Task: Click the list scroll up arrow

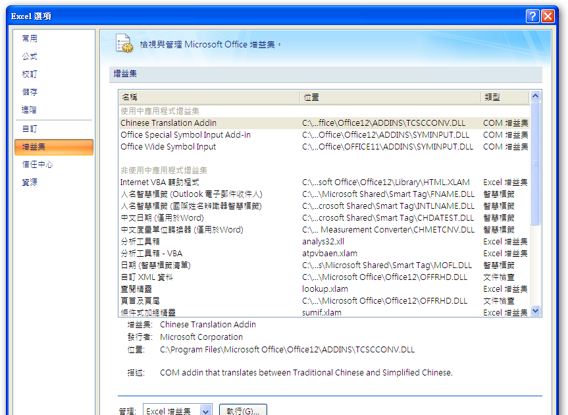Action: [x=535, y=96]
